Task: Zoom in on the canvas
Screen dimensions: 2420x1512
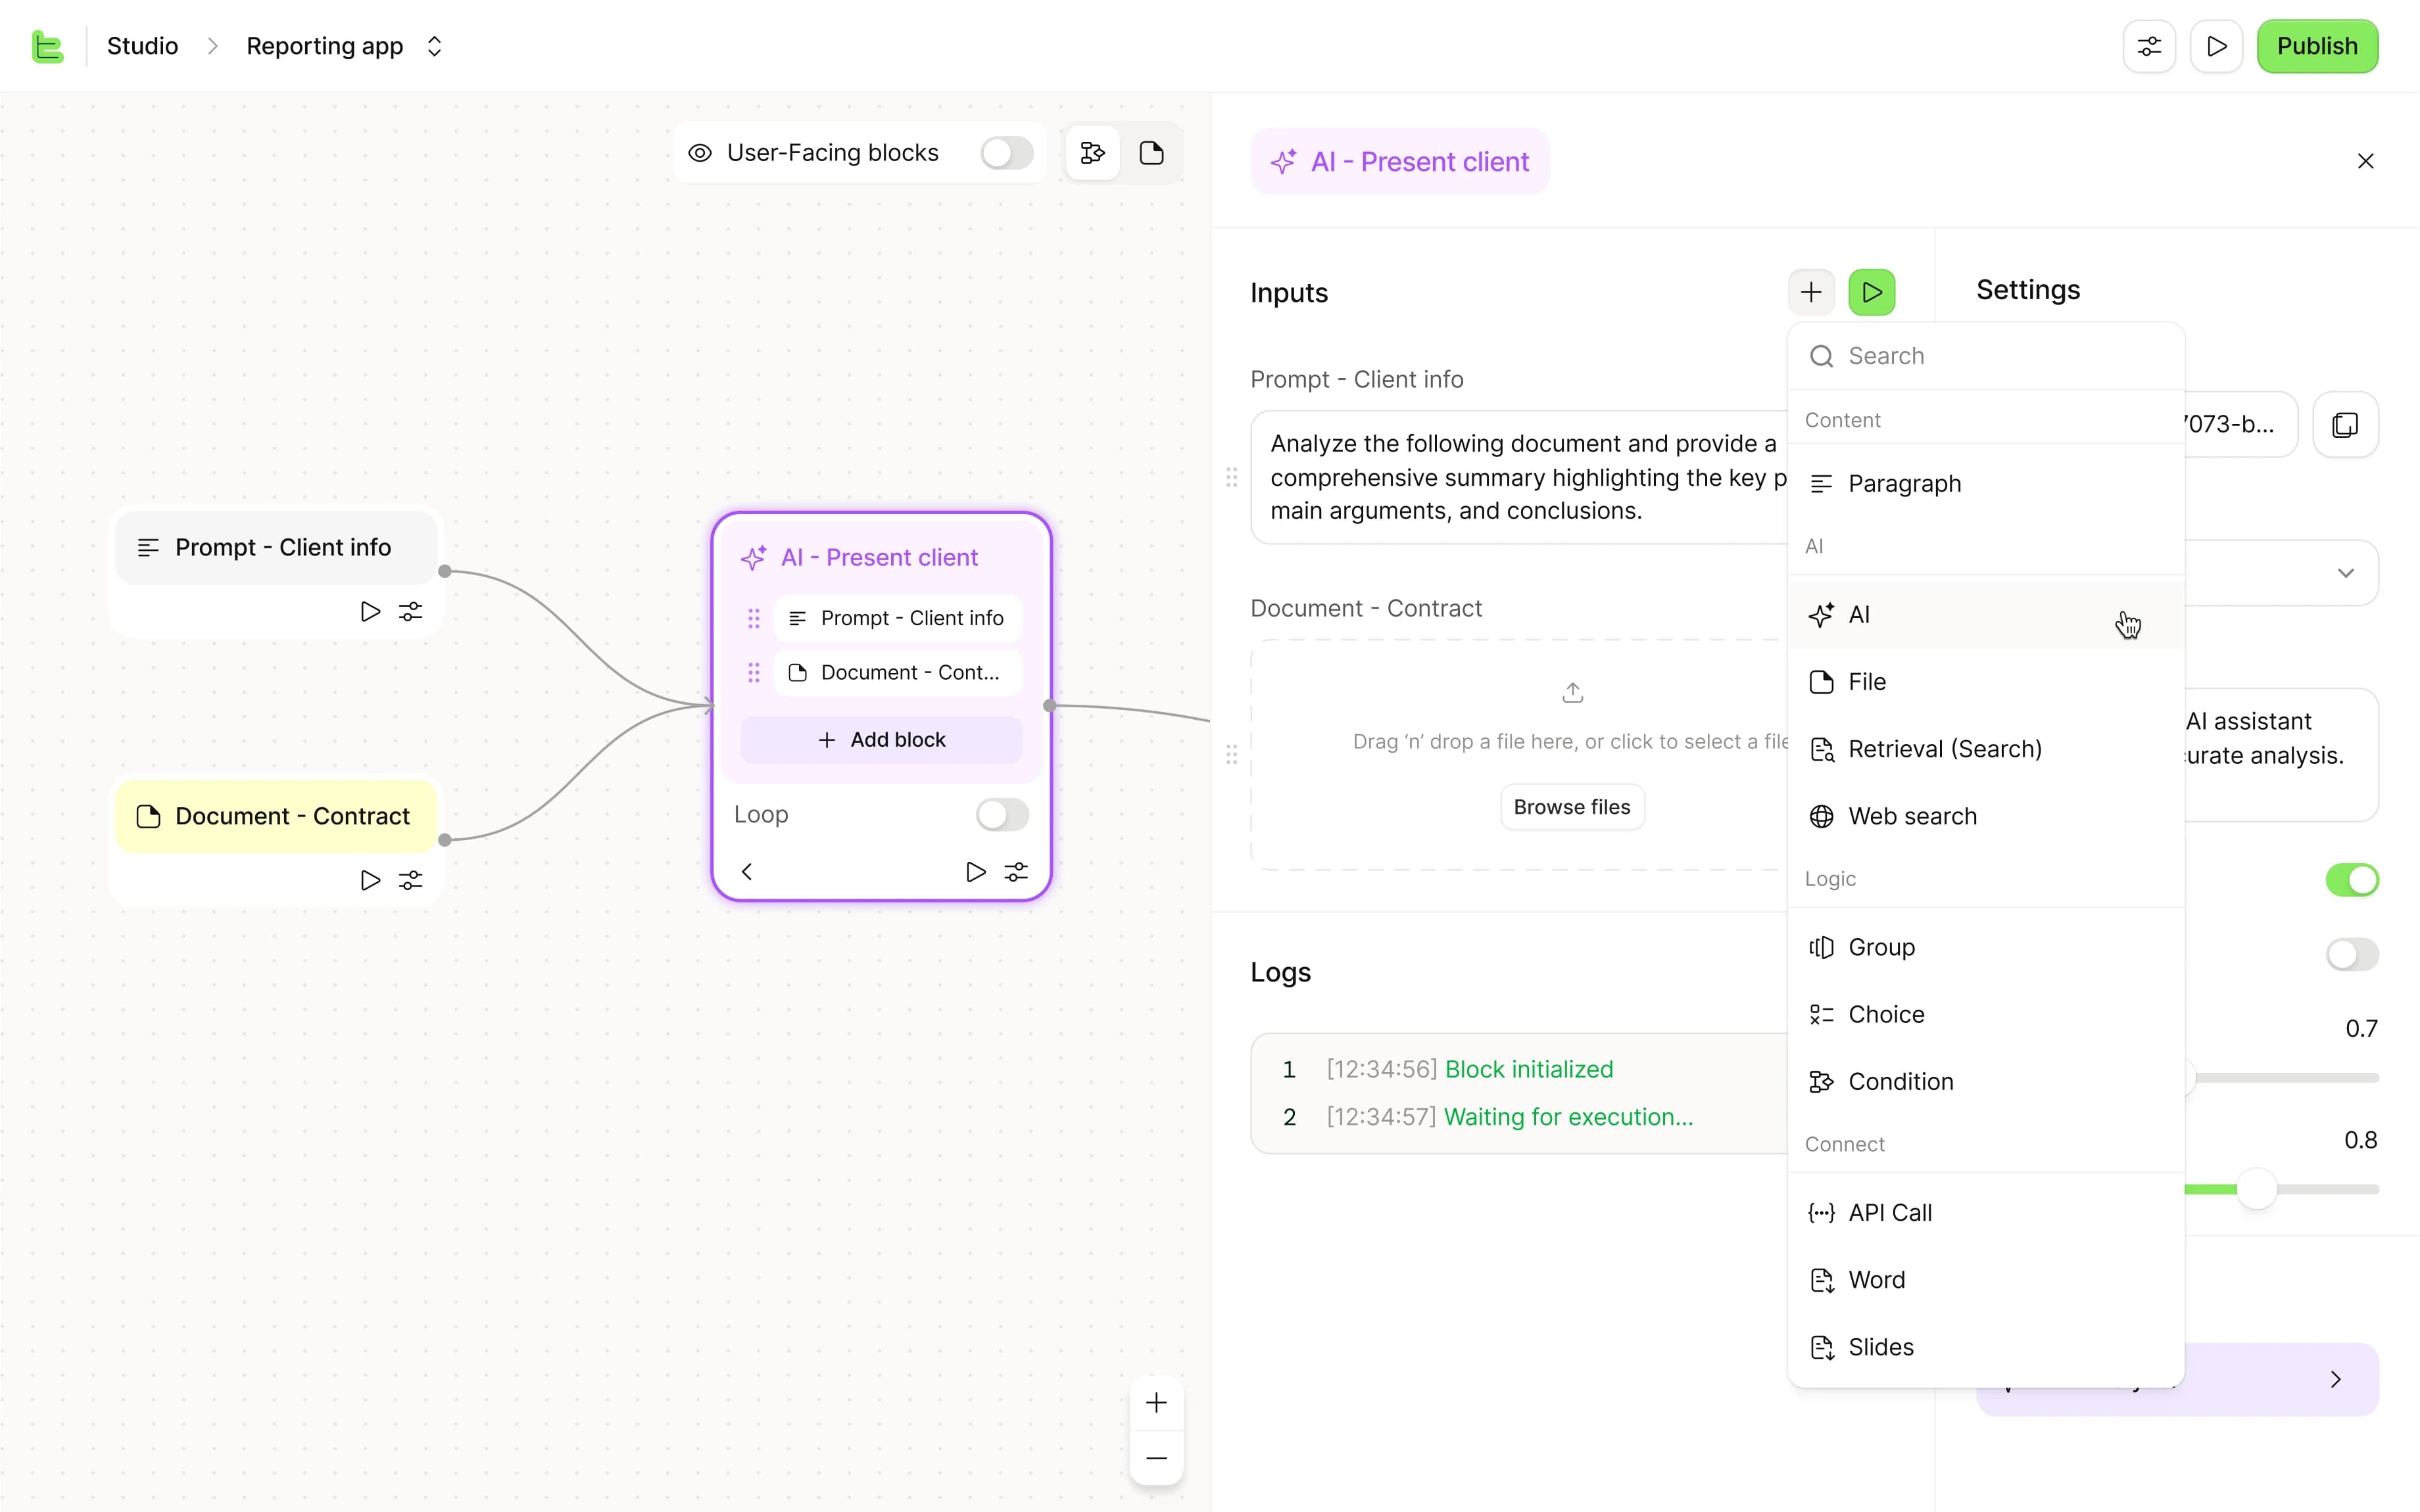Action: 1156,1402
